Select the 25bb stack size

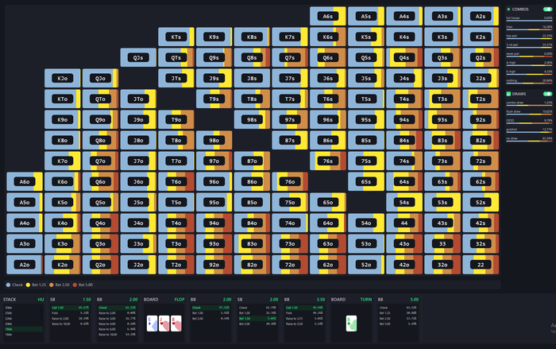click(23, 313)
